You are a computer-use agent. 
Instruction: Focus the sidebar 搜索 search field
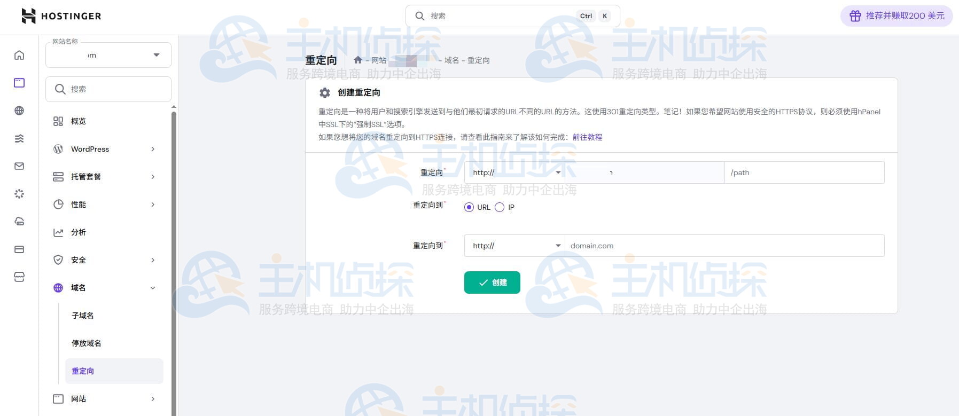[108, 89]
